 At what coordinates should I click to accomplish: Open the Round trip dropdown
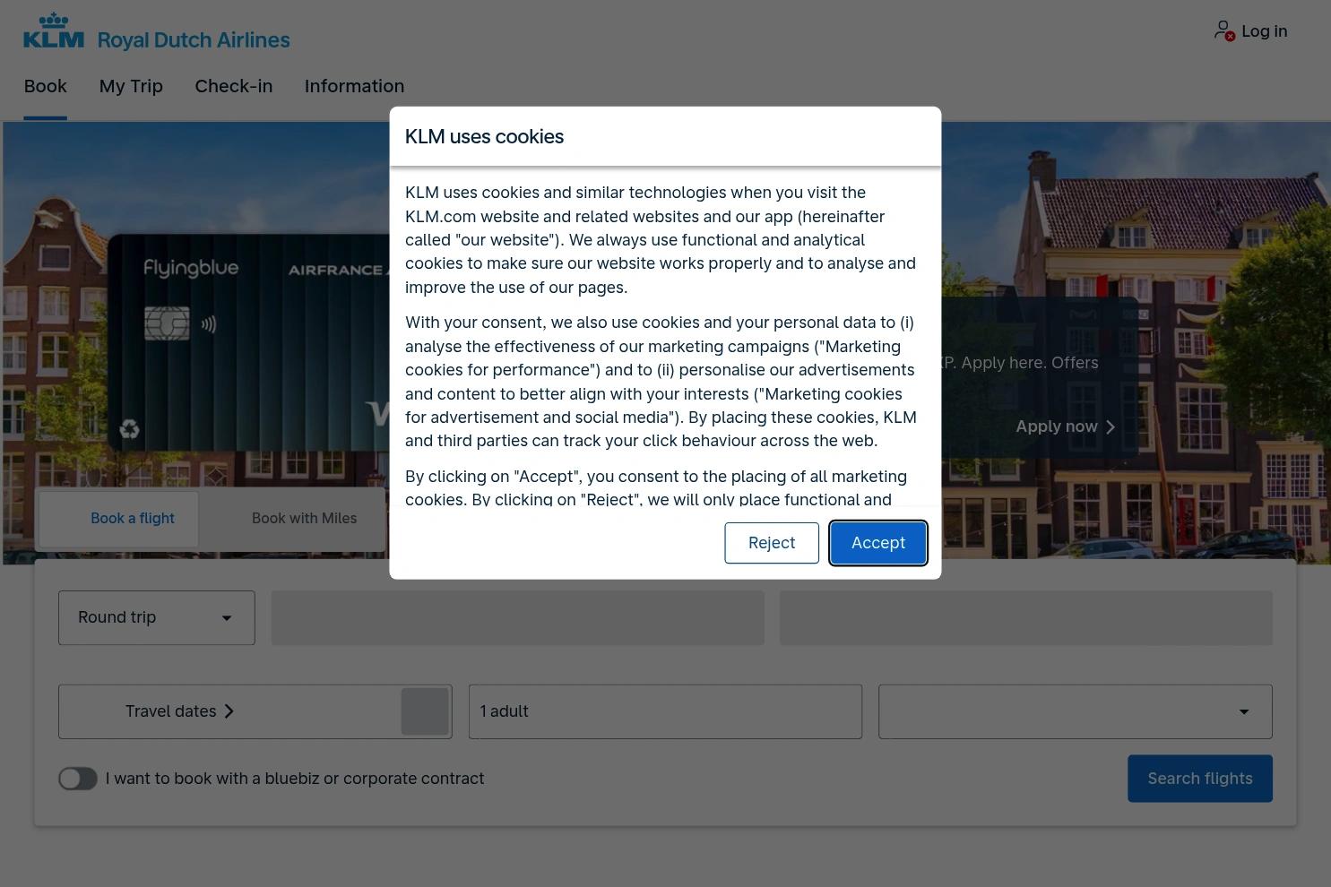(x=157, y=617)
